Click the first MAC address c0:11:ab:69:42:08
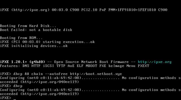The width and height of the screenshot is (181, 100). coord(61,78)
